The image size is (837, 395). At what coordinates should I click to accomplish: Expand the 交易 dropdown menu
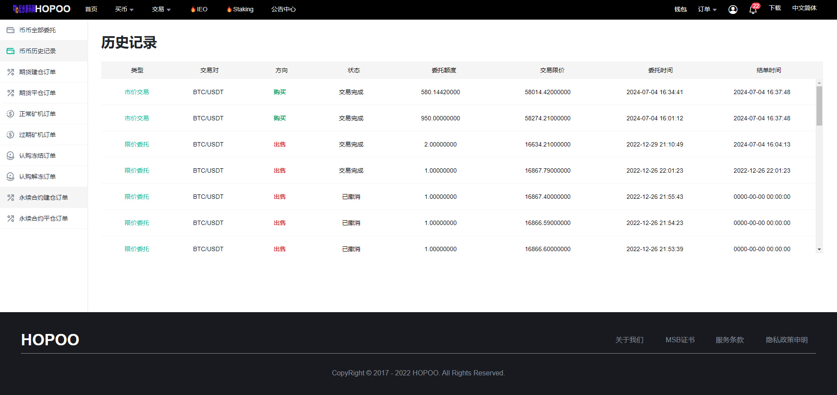161,10
